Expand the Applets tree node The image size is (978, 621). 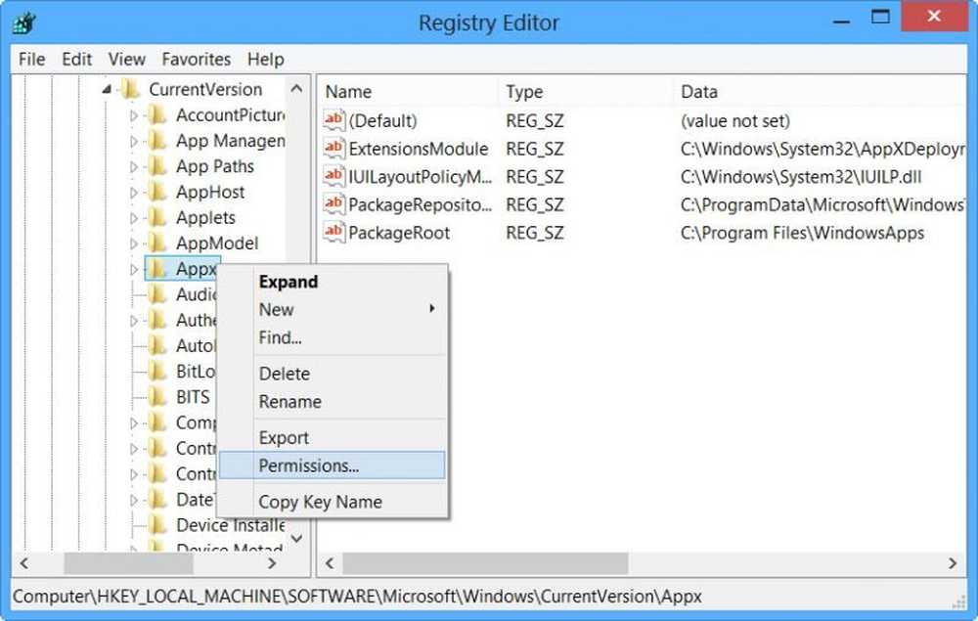pos(133,218)
